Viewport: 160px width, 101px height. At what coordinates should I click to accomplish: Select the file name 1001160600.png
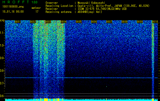[13, 7]
